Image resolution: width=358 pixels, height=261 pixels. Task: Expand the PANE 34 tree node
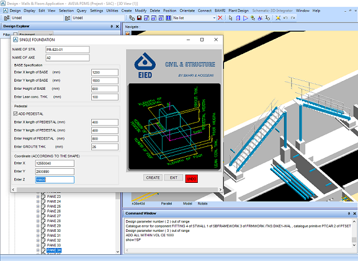coord(38,250)
